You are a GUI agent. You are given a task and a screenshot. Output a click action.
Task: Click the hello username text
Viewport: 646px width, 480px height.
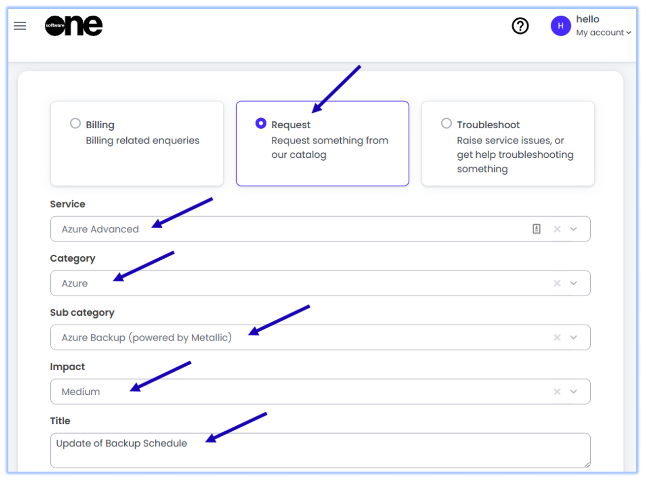(x=588, y=19)
